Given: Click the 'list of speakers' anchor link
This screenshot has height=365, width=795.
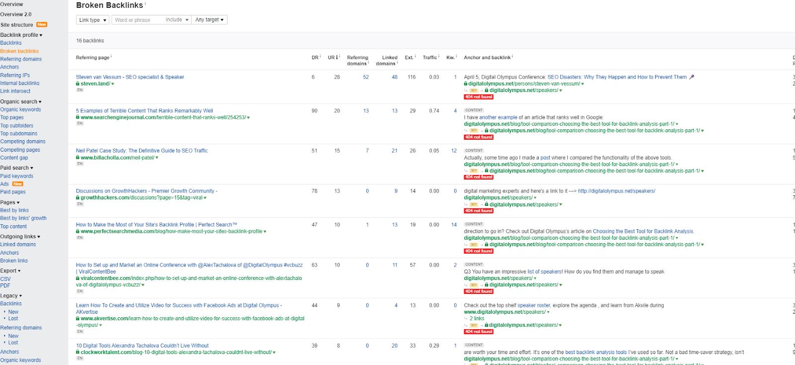Looking at the screenshot, I should coord(545,272).
